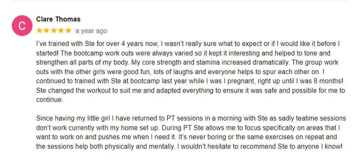Select the fourth gold rating star
Viewport: 356px width, 163px height.
tap(61, 30)
